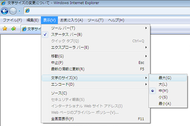This screenshot has width=190, height=126.
Task: Expand the エクスプローラ バー(E) submenu
Action: click(x=96, y=47)
